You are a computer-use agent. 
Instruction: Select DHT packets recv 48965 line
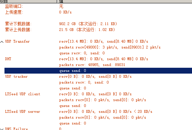coord(92,65)
